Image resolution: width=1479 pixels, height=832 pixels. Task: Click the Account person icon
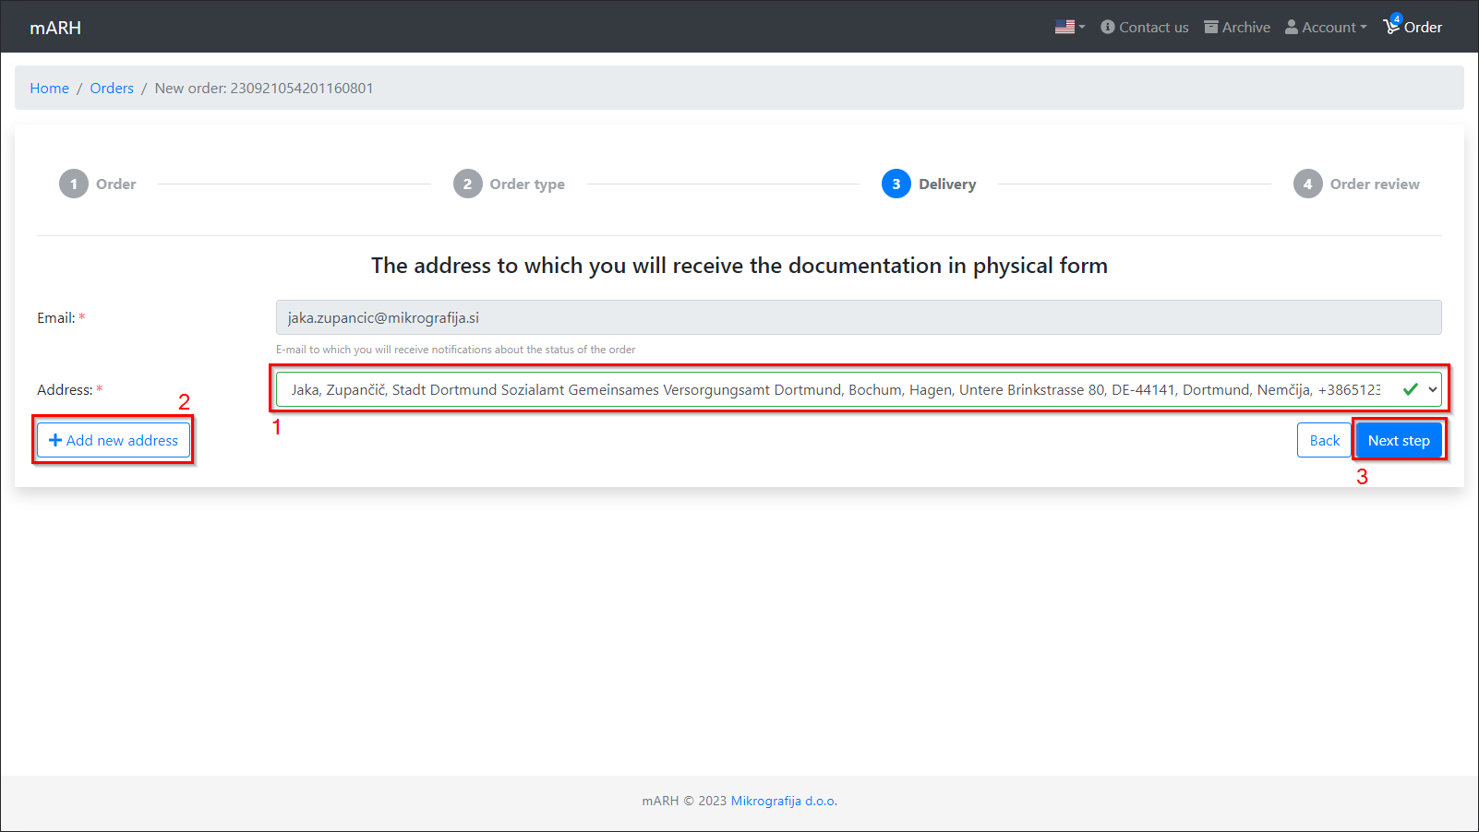click(x=1292, y=28)
